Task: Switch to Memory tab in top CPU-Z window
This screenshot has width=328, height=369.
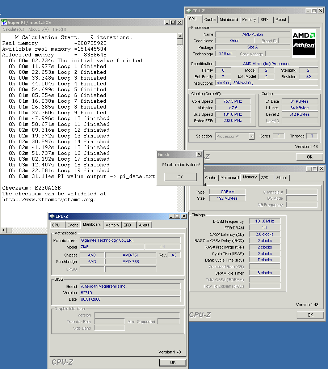Action: pos(249,20)
